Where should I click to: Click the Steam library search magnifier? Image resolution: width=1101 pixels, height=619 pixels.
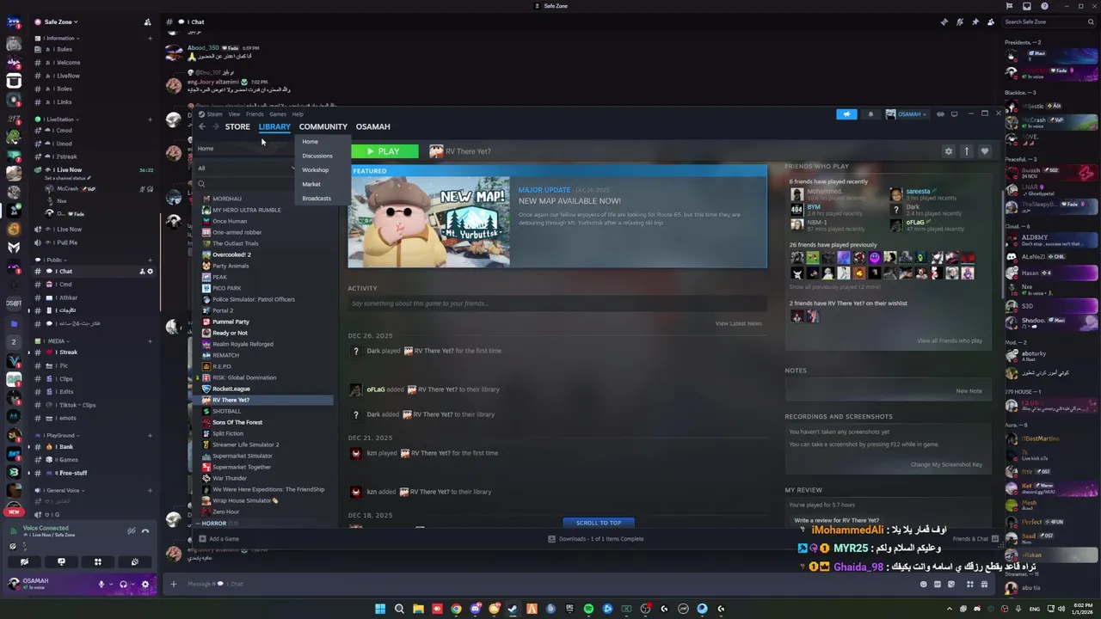point(201,183)
